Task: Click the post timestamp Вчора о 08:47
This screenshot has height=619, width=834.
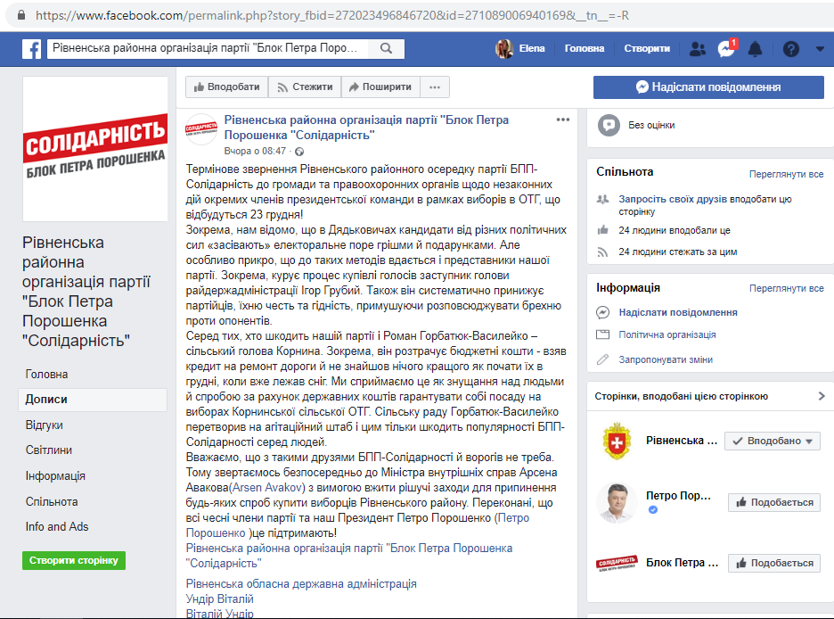Action: [255, 151]
